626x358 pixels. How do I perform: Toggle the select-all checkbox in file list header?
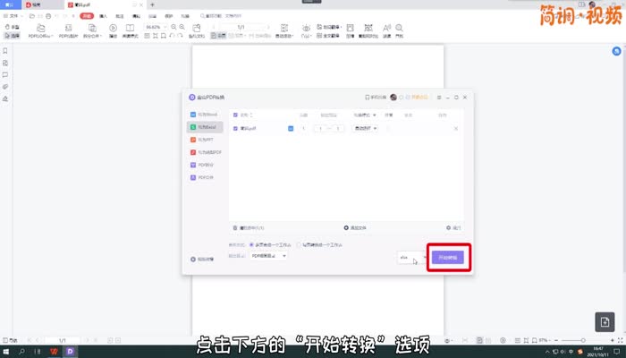point(235,115)
